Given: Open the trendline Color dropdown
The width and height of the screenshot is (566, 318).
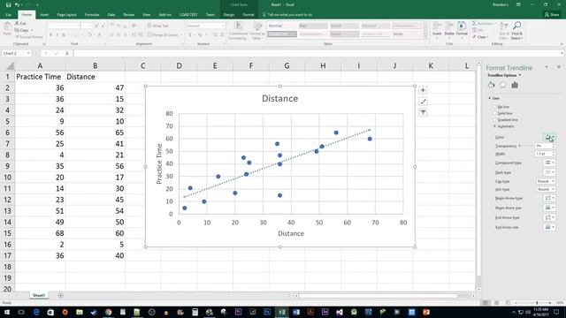Looking at the screenshot, I should tap(549, 137).
